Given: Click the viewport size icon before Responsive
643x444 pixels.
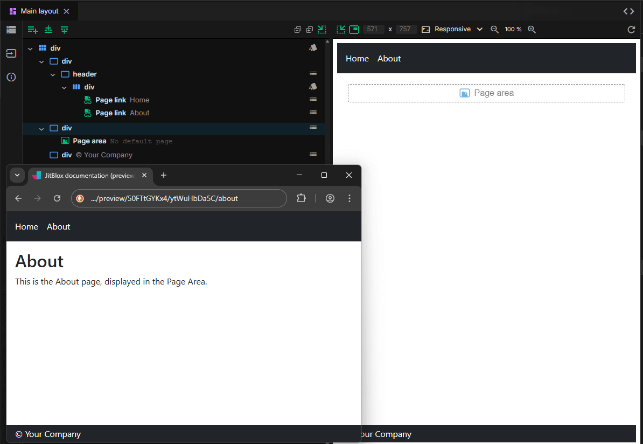Looking at the screenshot, I should [425, 30].
